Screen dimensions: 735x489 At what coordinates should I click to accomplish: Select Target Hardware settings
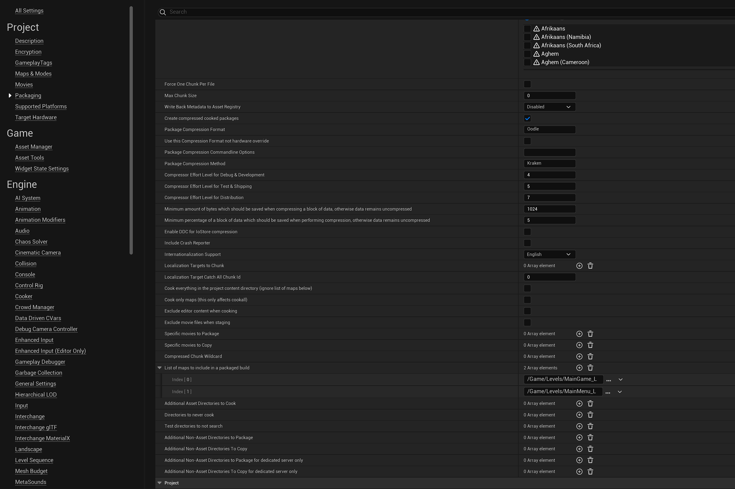(36, 117)
